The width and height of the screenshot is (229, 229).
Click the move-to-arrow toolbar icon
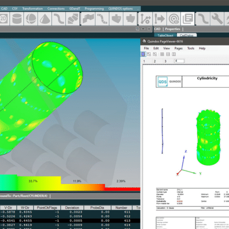point(160,19)
